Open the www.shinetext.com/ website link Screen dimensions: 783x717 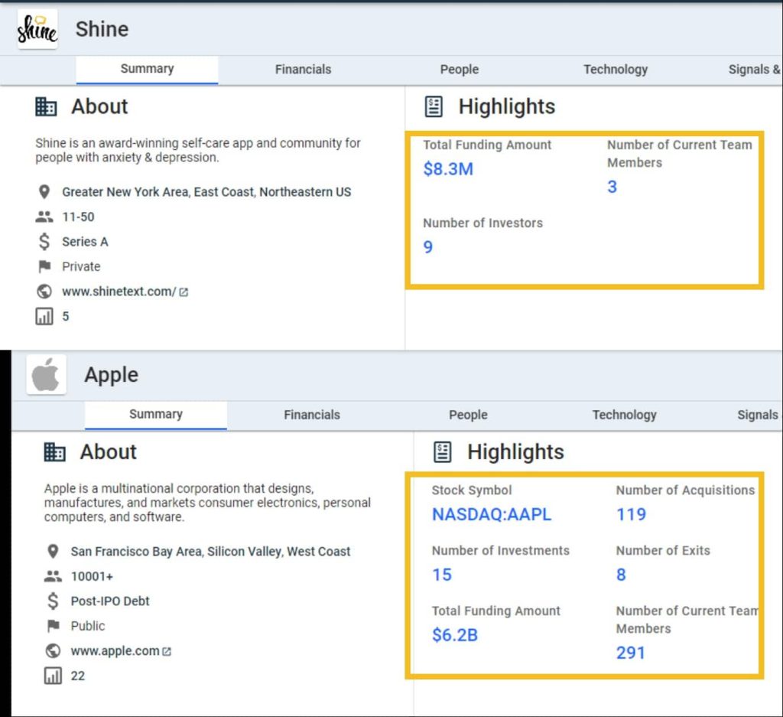coord(119,292)
